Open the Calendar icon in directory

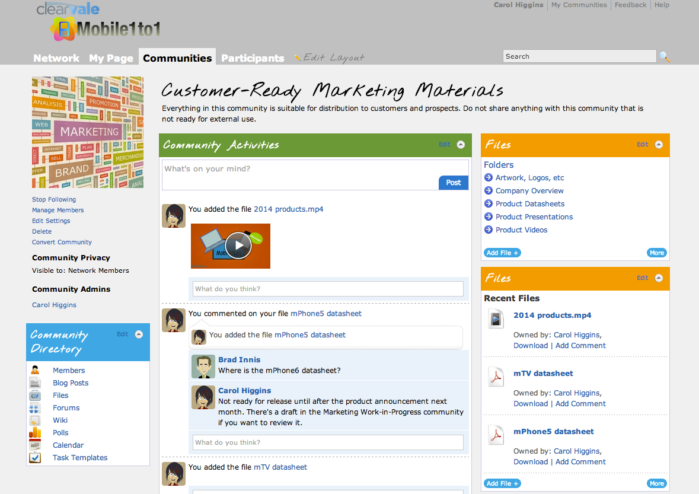click(35, 445)
